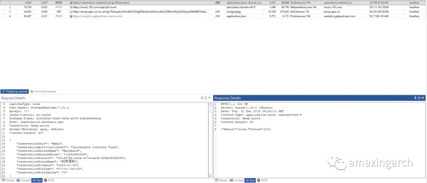Screen dimensions: 427x183
Task: Maximize the Response Details panel
Action: pos(419,98)
